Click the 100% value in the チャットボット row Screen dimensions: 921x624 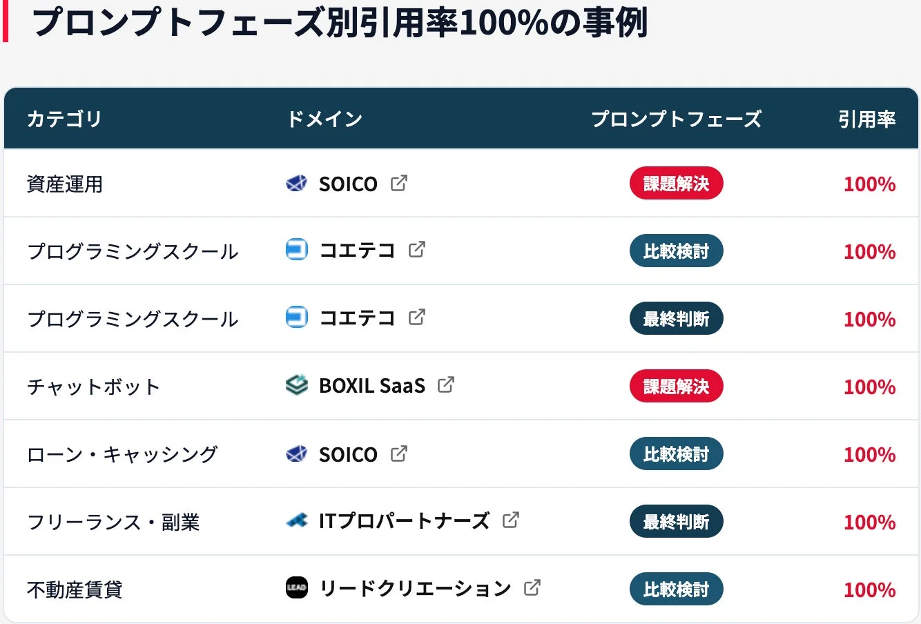click(869, 387)
